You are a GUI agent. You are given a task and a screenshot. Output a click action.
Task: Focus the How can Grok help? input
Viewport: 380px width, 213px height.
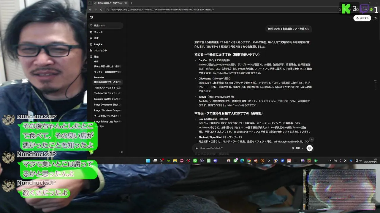click(x=243, y=148)
